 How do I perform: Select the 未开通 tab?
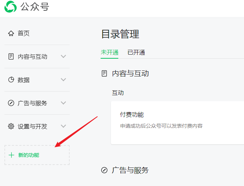pyautogui.click(x=109, y=52)
